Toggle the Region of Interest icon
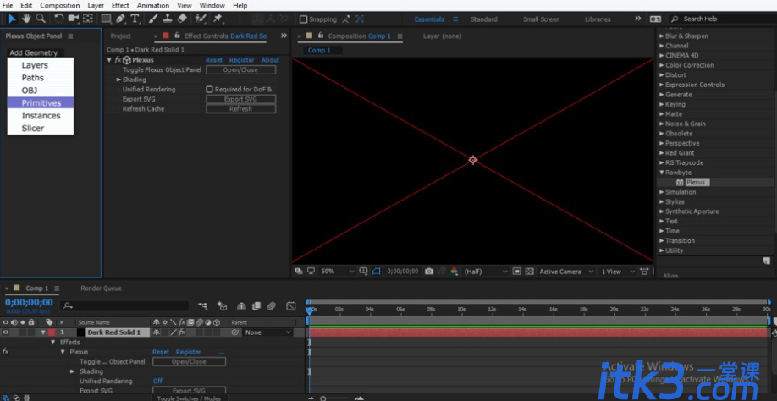 [x=517, y=272]
